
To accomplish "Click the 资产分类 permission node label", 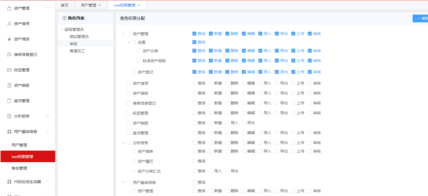I will point(150,51).
